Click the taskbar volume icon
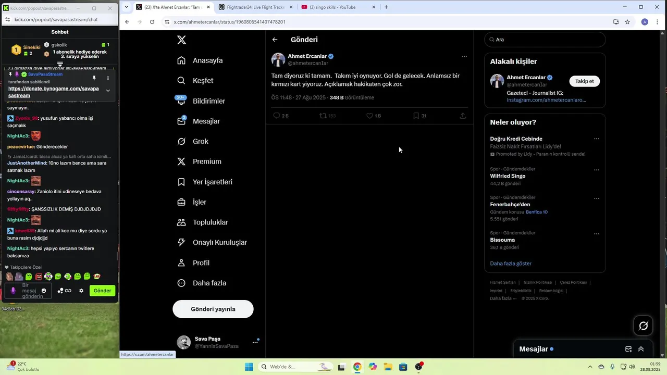The width and height of the screenshot is (667, 375). point(632,367)
